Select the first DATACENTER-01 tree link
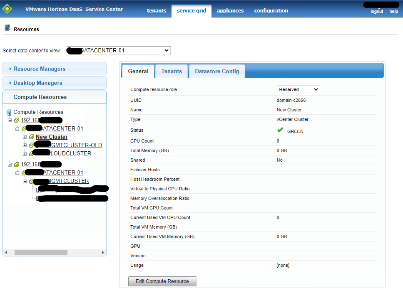 [x=56, y=128]
